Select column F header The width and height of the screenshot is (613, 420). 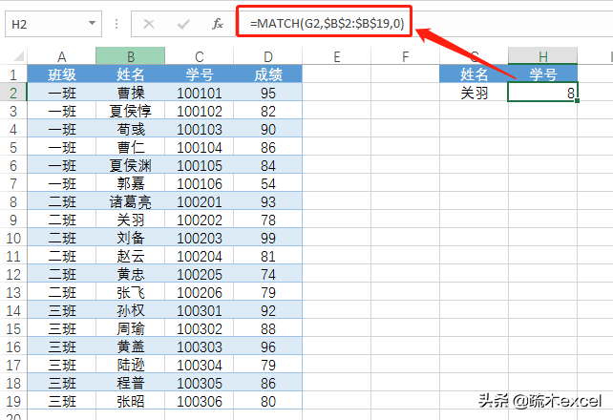(406, 56)
